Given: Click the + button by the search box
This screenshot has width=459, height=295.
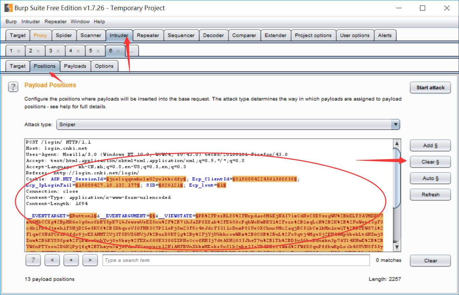Looking at the screenshot, I should tap(71, 260).
